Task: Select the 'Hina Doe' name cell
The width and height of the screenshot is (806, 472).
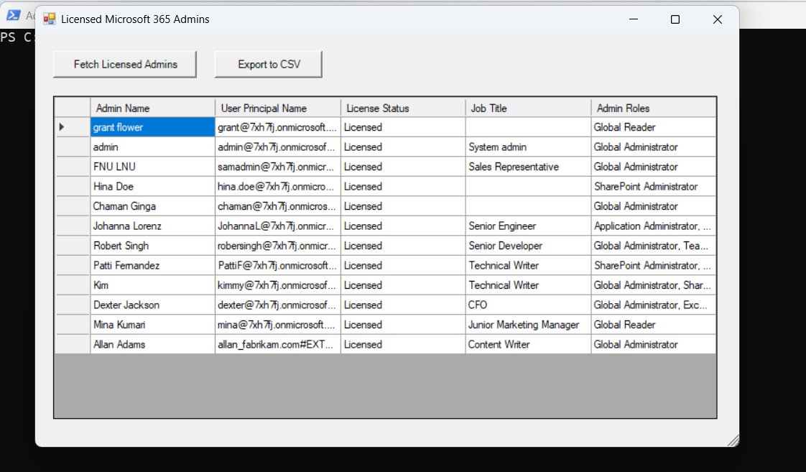Action: click(153, 187)
